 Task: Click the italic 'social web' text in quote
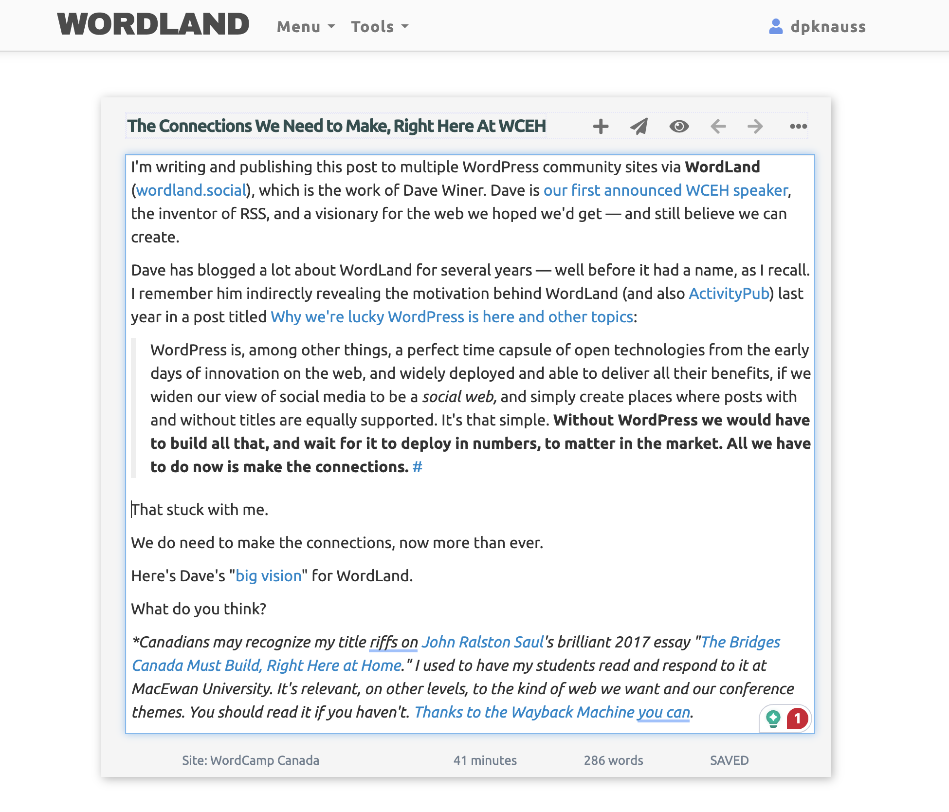[x=459, y=397]
